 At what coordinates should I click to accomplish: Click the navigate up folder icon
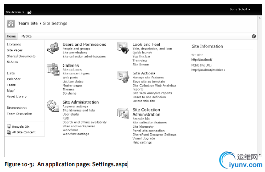point(29,12)
